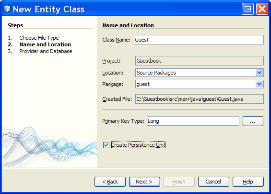Open Help for this dialog
The width and height of the screenshot is (271, 194).
tap(248, 182)
